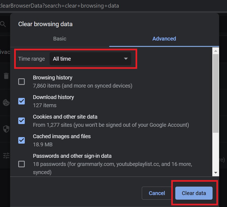This screenshot has width=227, height=207.
Task: Check the Browsing history checkbox
Action: [x=22, y=82]
